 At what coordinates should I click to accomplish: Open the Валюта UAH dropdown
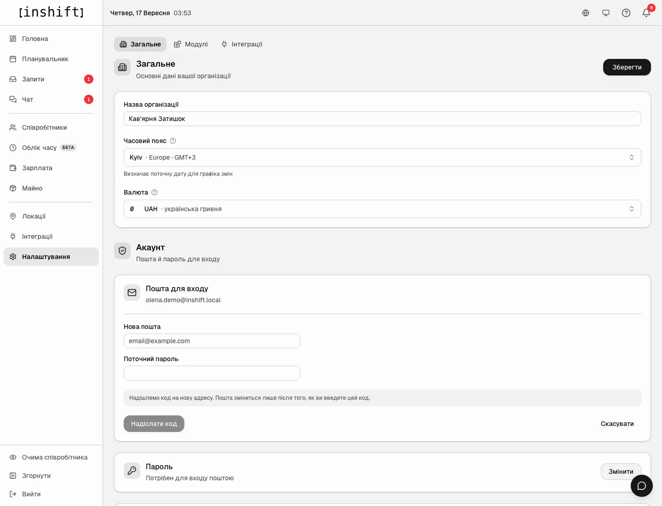(382, 209)
